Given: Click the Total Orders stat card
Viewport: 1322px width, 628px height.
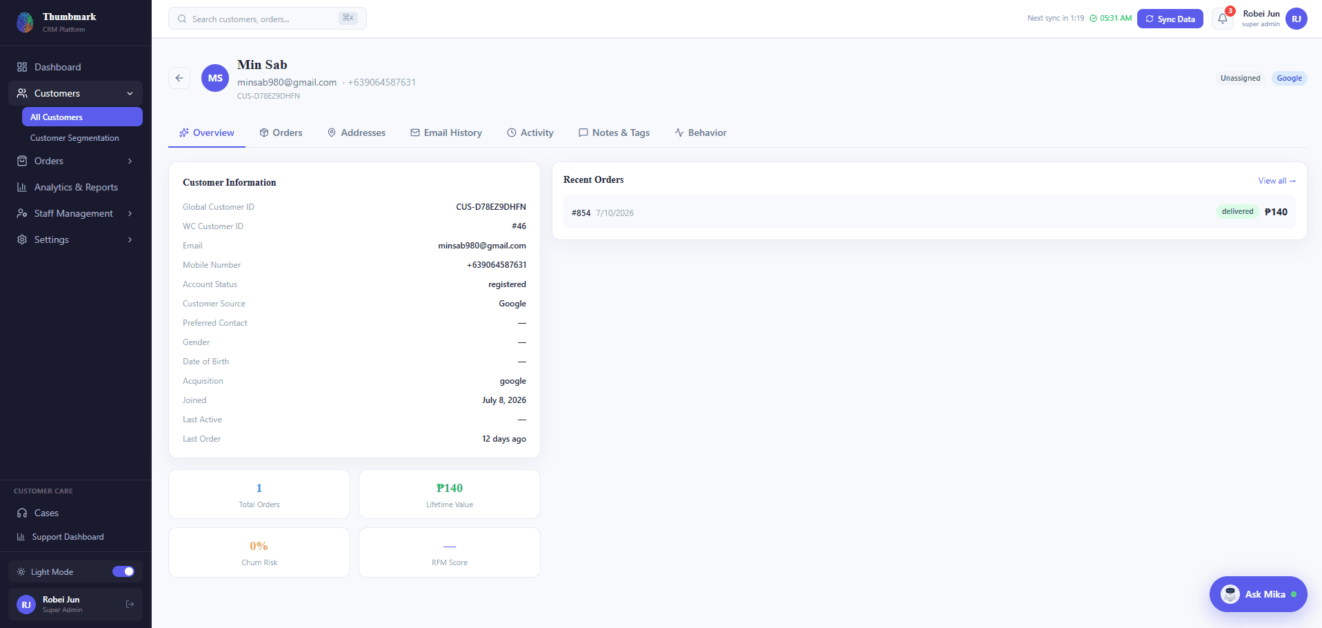Looking at the screenshot, I should [x=259, y=494].
